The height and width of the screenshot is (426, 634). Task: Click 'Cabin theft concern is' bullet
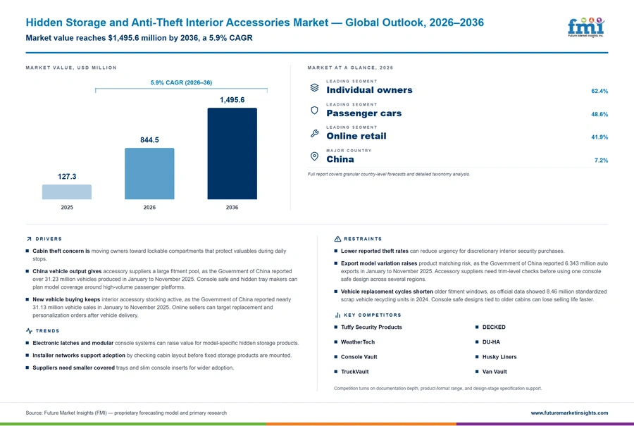(164, 255)
